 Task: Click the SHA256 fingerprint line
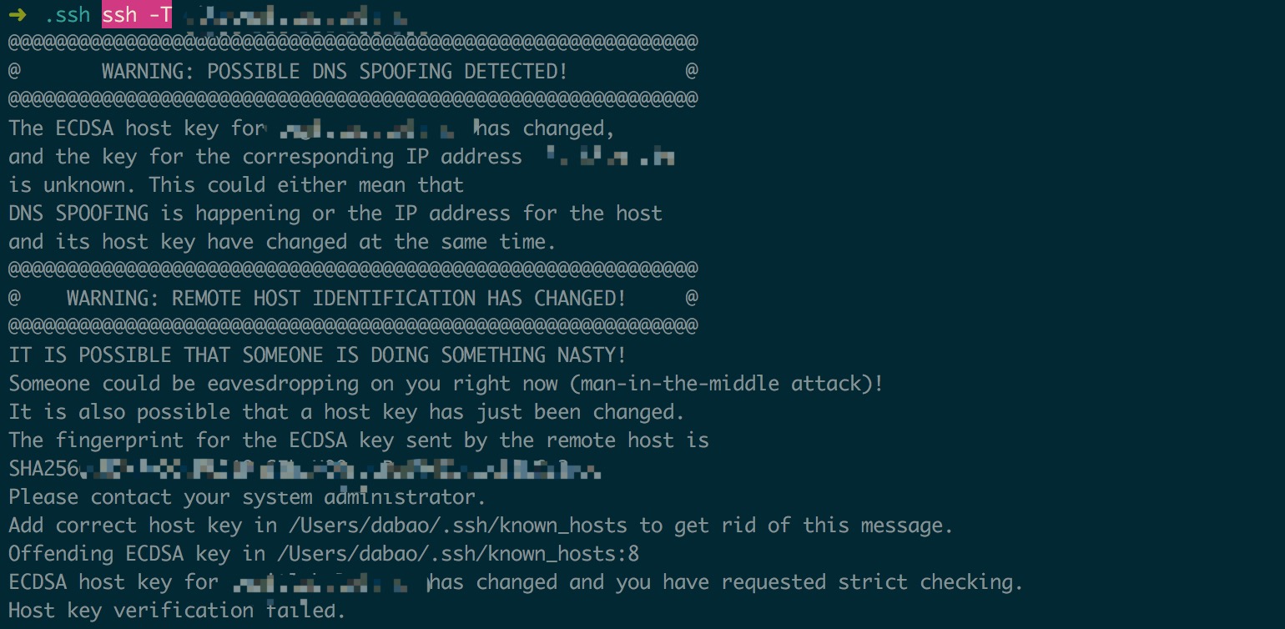click(305, 470)
